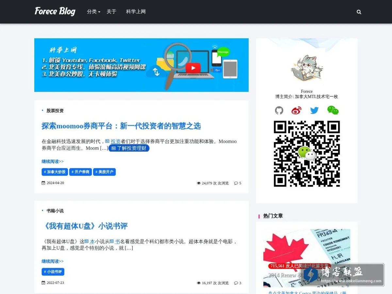Open comments icon showing 5
392x294 pixels.
coord(238,183)
